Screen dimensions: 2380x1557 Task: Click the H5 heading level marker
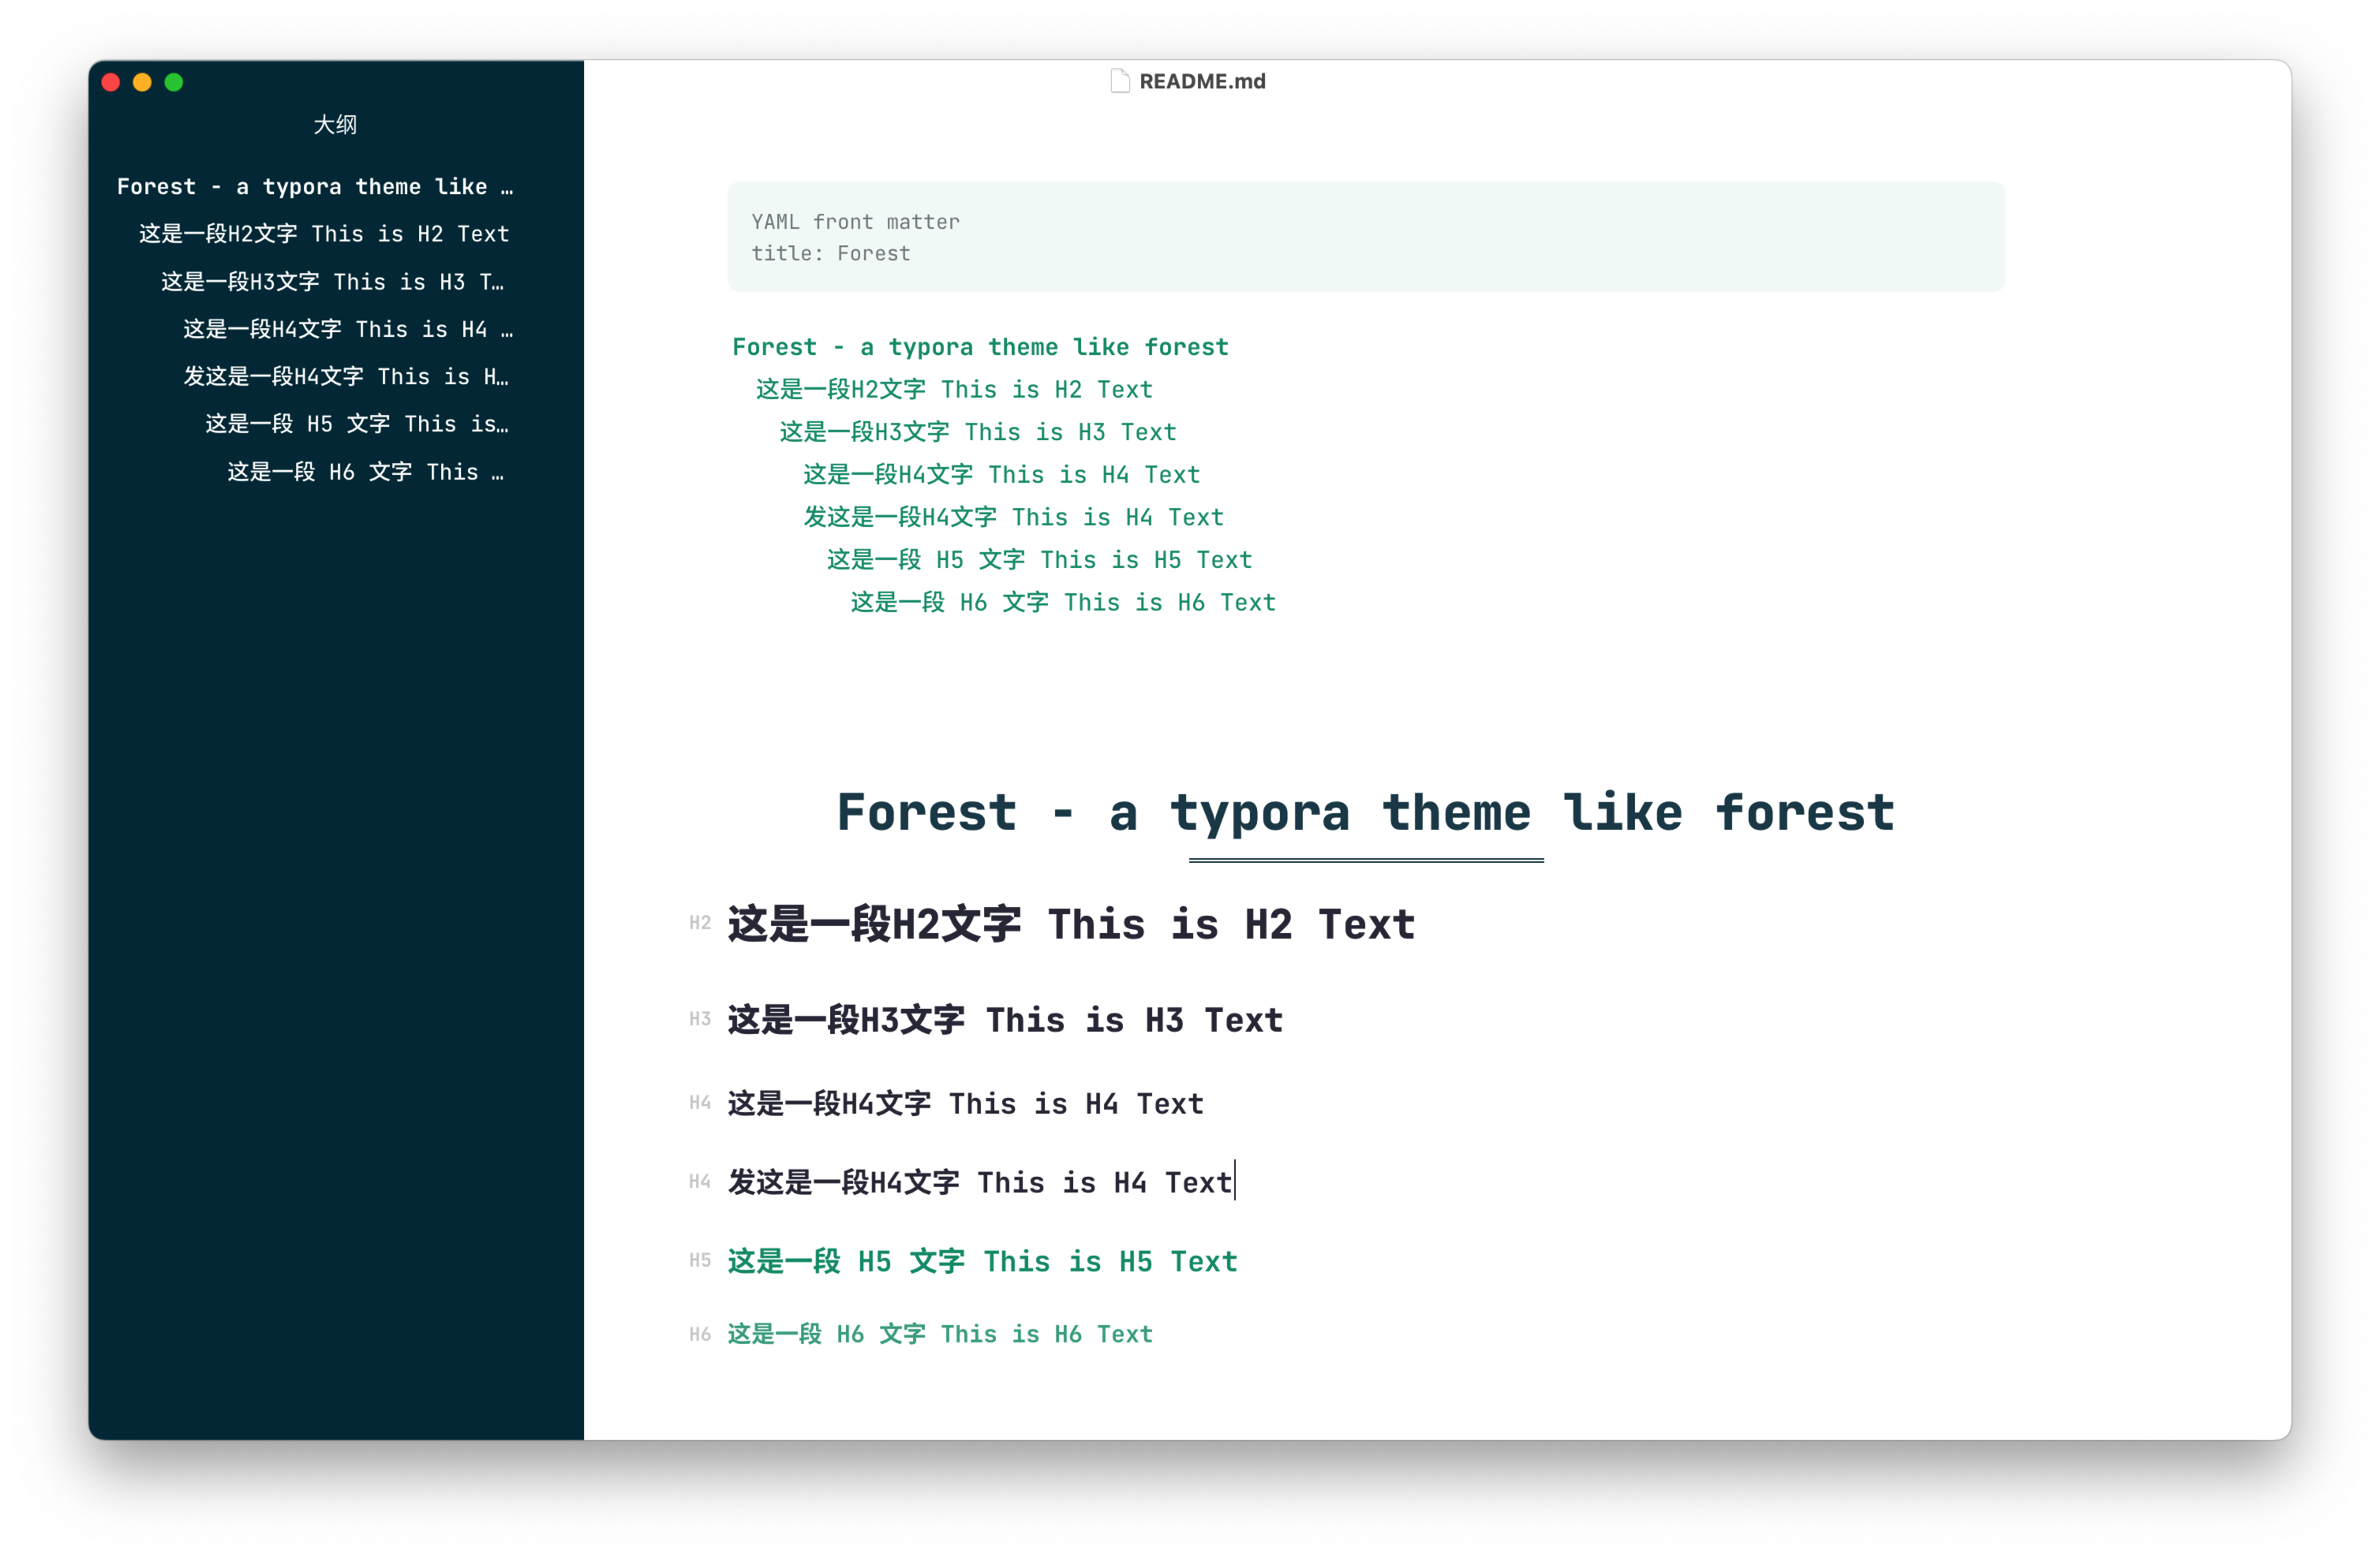pos(699,1261)
